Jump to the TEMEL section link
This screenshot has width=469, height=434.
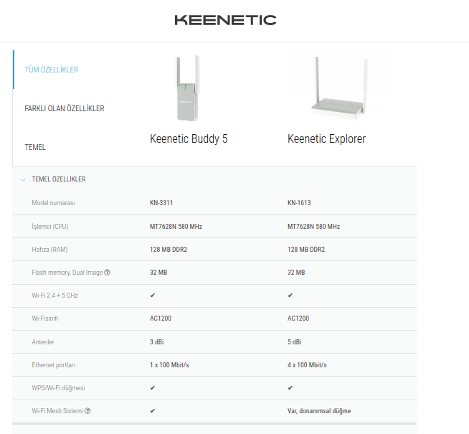tap(35, 147)
